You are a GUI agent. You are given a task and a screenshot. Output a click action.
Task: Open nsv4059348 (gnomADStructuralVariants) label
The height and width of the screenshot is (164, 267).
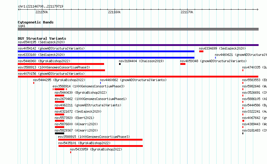click(213, 61)
